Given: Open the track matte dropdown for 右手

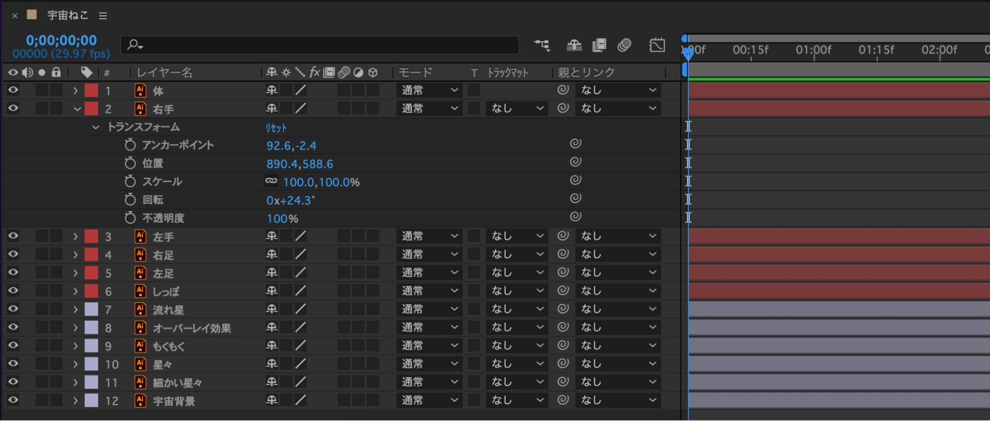Looking at the screenshot, I should click(x=517, y=108).
